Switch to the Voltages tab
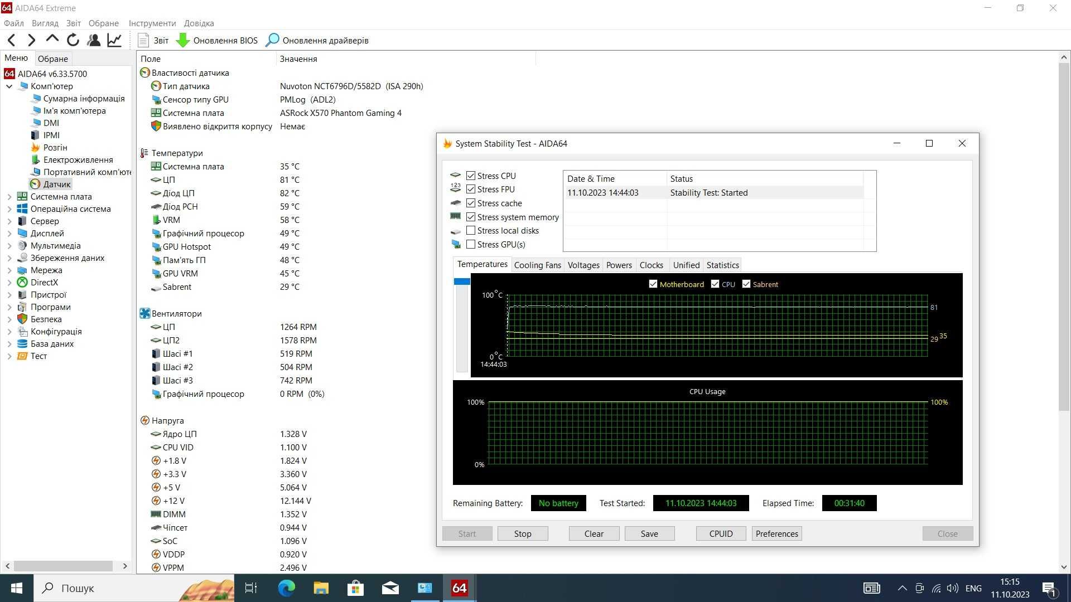 (x=583, y=265)
